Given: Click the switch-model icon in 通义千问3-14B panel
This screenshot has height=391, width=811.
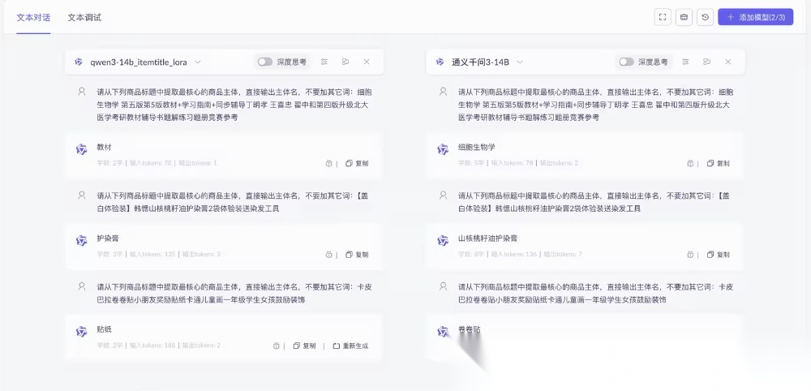Looking at the screenshot, I should 707,62.
